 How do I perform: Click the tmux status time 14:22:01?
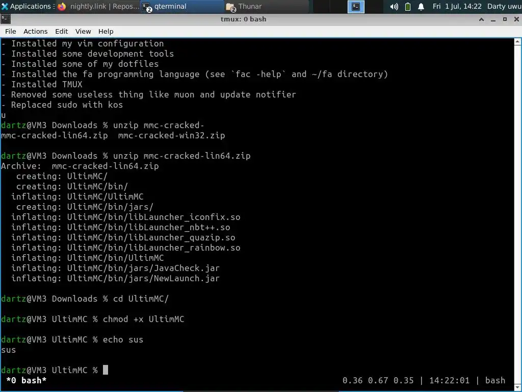[x=449, y=380]
